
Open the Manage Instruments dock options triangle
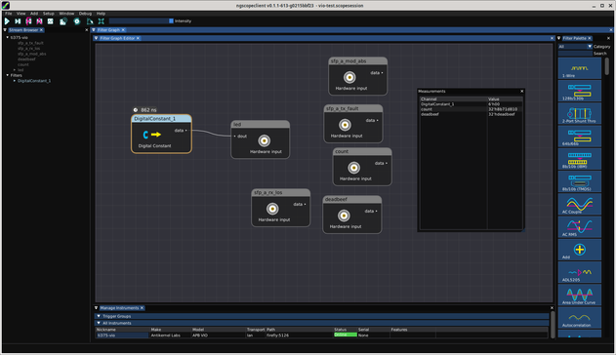point(96,308)
